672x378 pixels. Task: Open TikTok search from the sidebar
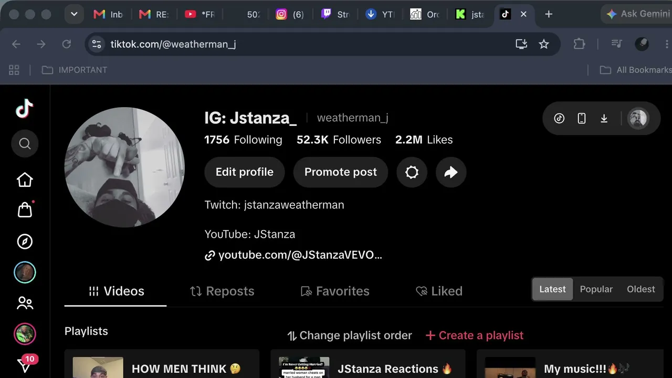click(25, 143)
